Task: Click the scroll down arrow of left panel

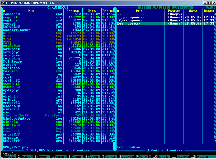Action: pyautogui.click(x=114, y=141)
